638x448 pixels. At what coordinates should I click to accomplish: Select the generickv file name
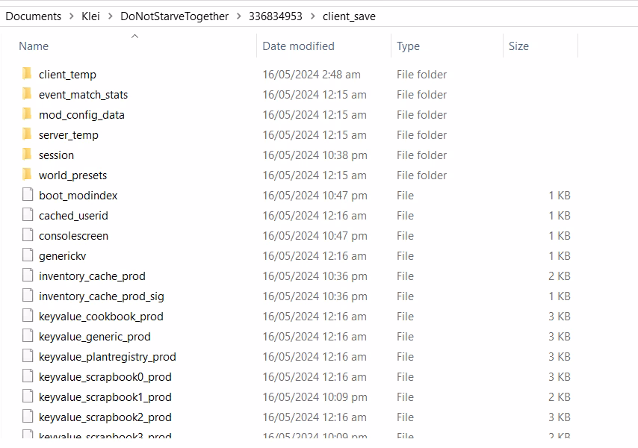(63, 256)
